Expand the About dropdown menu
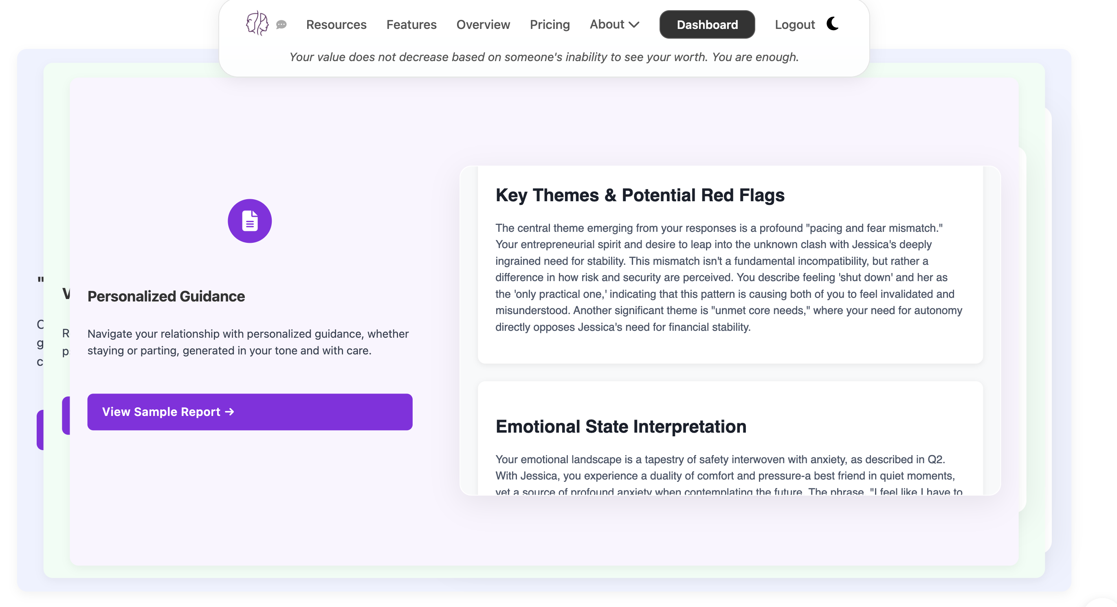Image resolution: width=1117 pixels, height=607 pixels. click(x=614, y=24)
